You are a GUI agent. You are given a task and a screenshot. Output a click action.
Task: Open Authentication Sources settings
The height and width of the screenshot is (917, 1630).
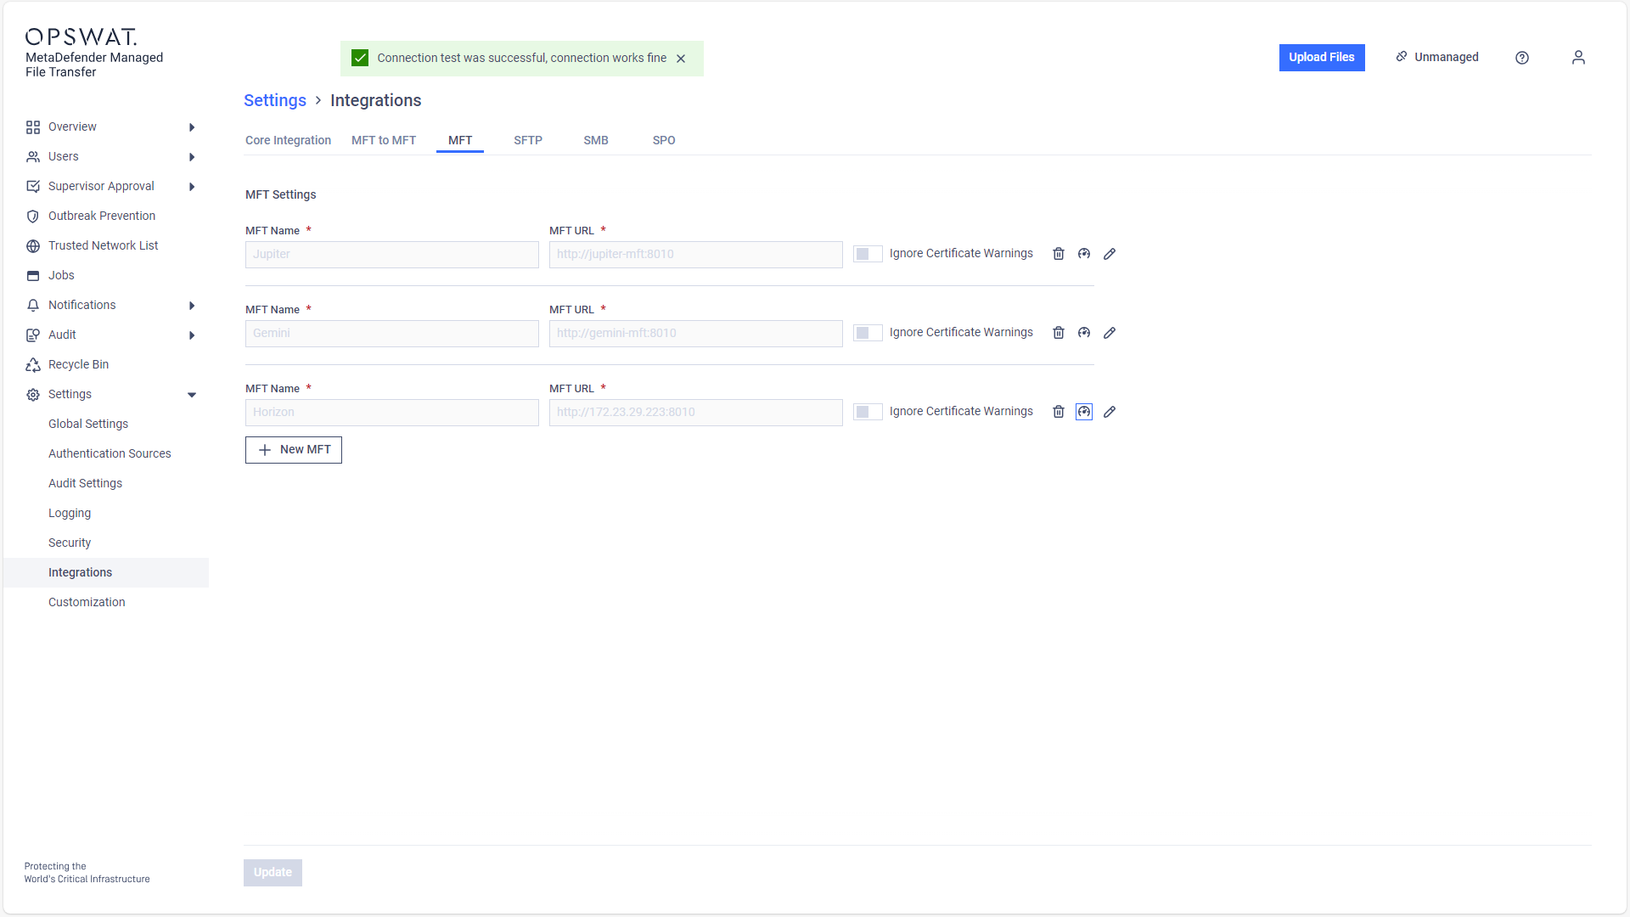click(x=110, y=454)
